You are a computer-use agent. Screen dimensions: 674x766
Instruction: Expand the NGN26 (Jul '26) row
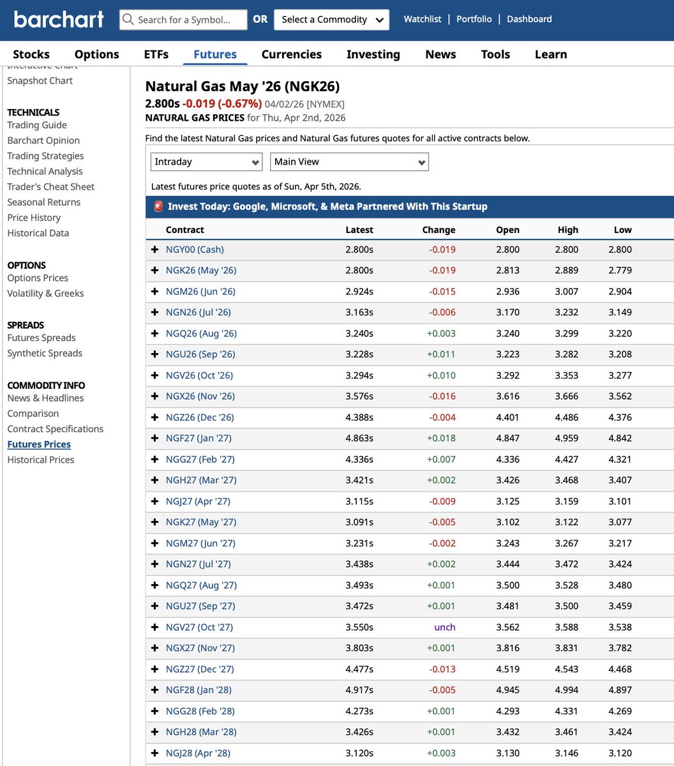click(x=154, y=312)
